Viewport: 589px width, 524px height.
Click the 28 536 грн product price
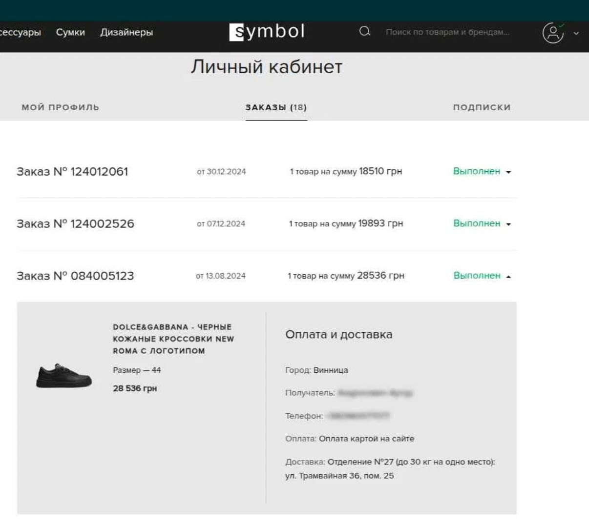pyautogui.click(x=135, y=389)
